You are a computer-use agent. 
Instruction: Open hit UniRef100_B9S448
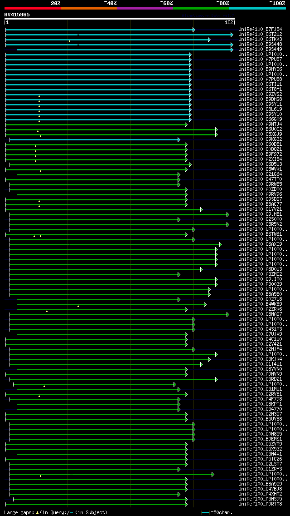pos(260,44)
